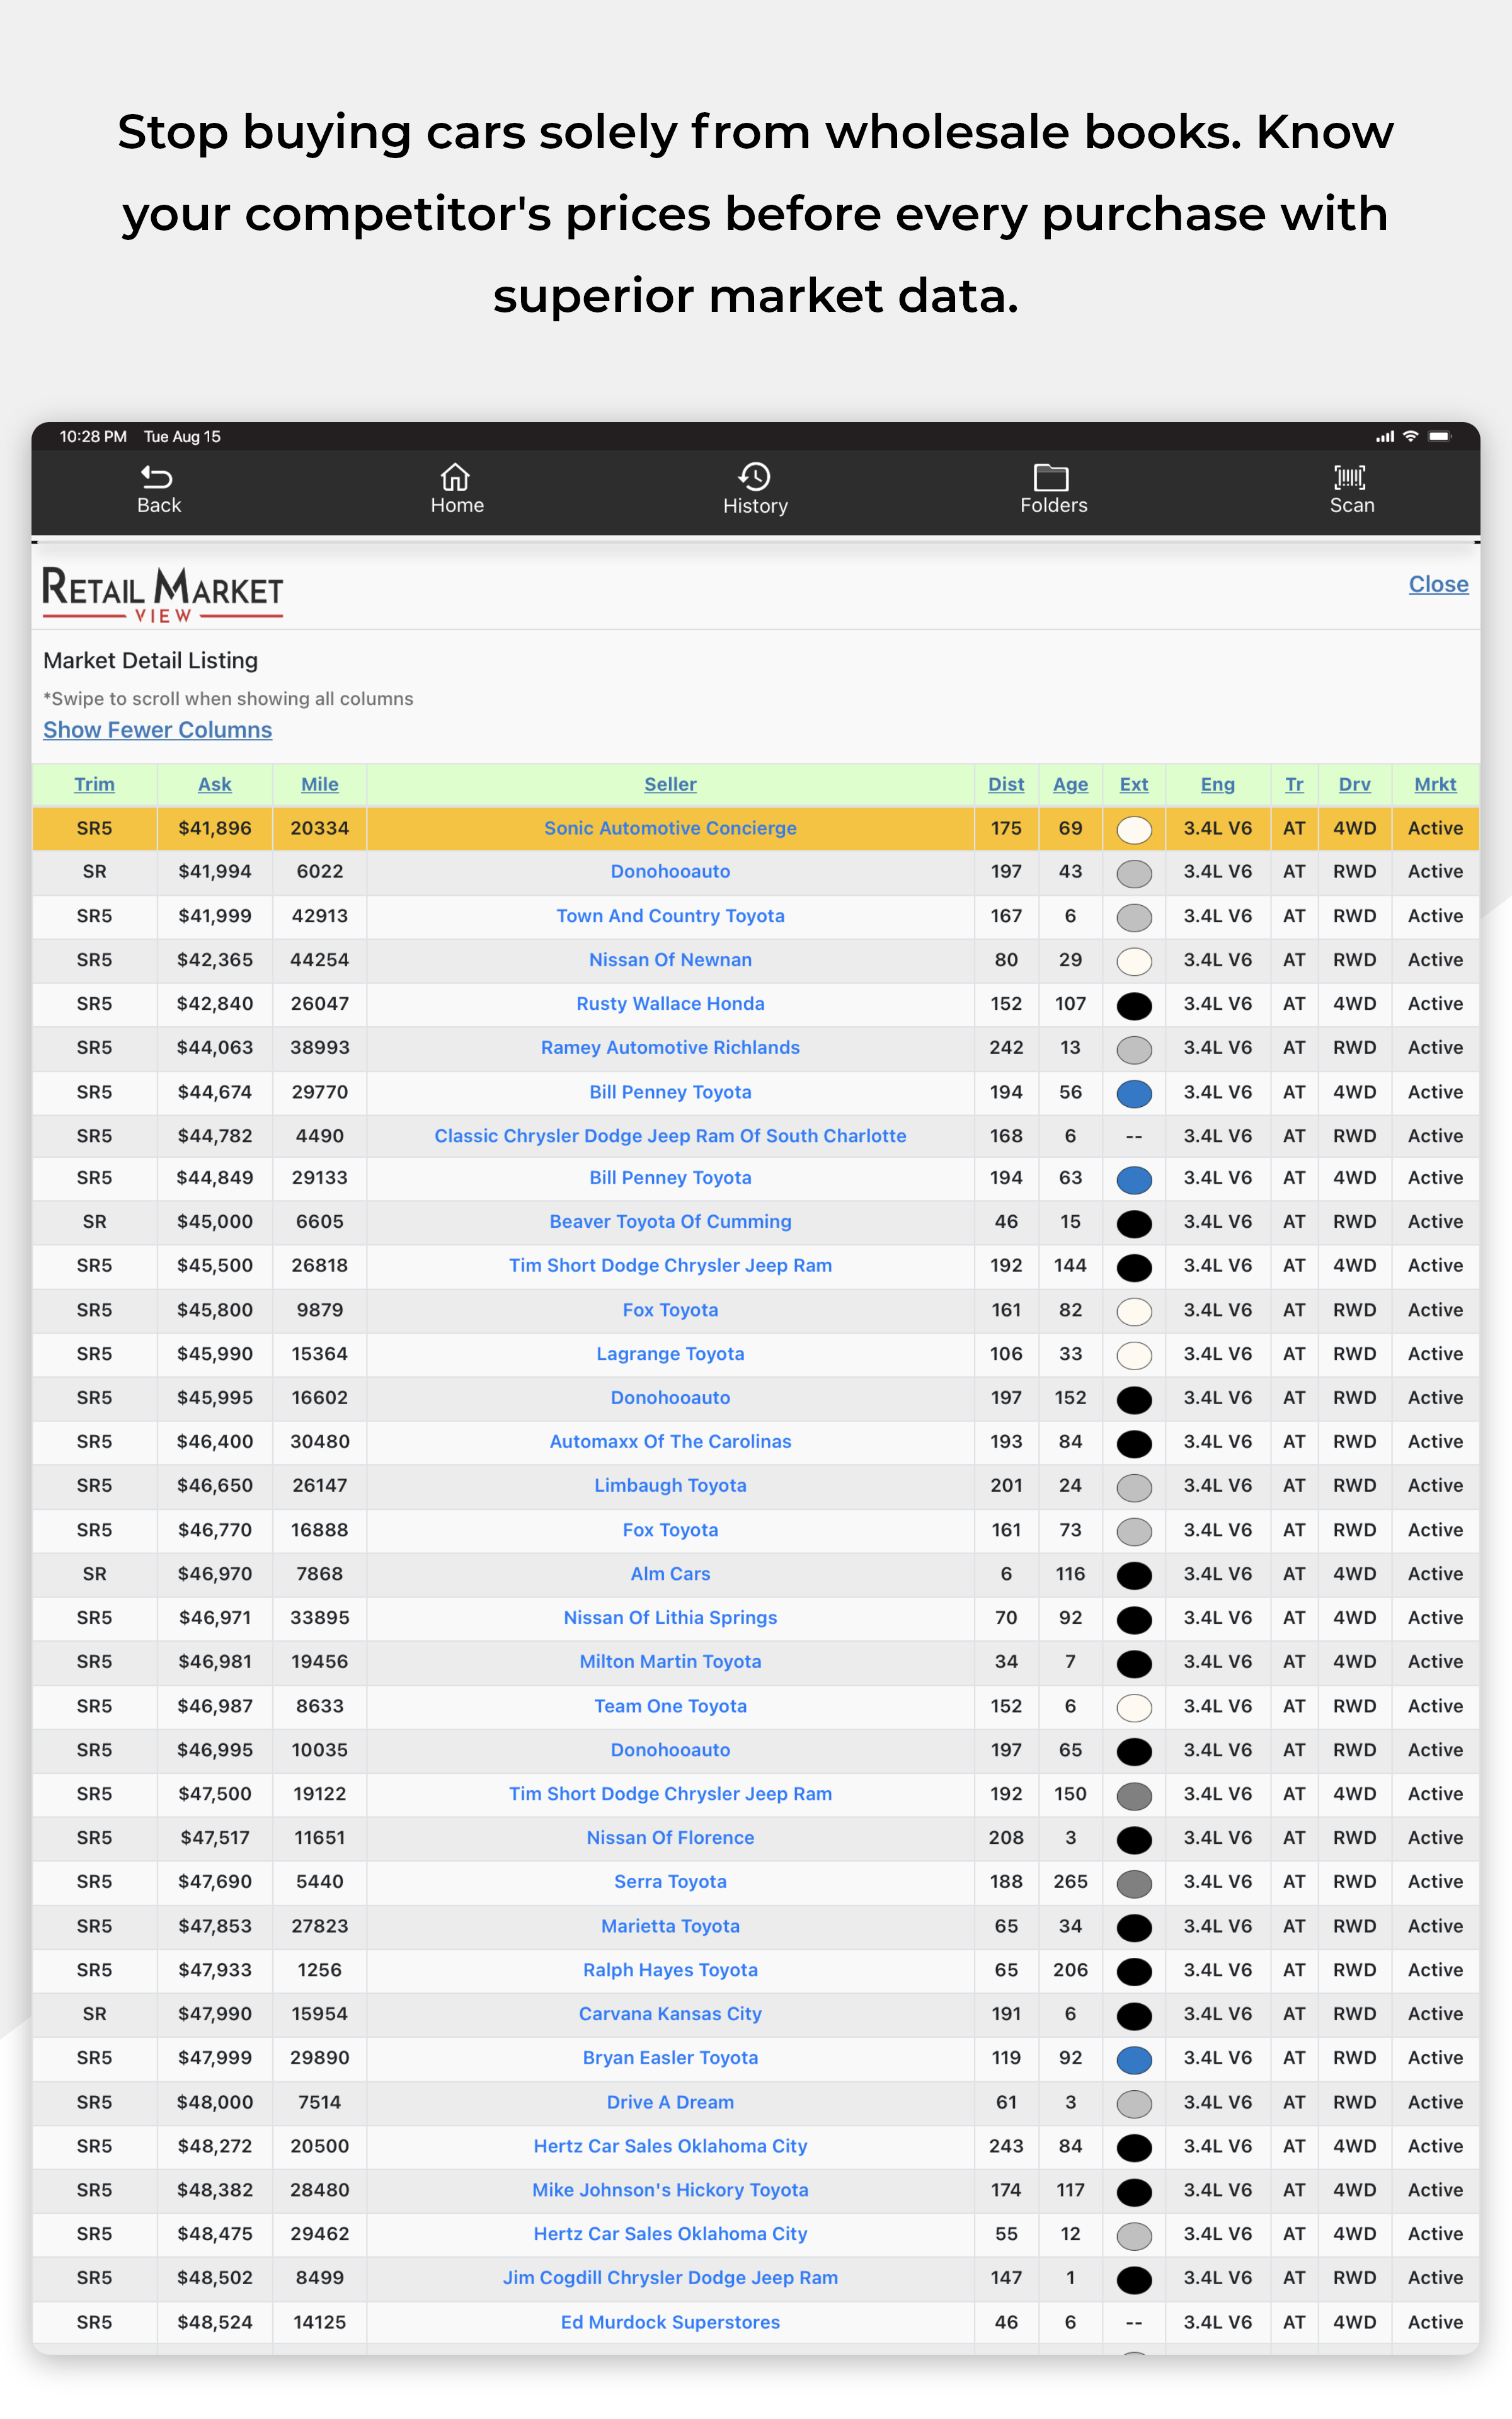Click black exterior swatch for Rusty Wallace Honda
The image size is (1512, 2419).
point(1134,1005)
